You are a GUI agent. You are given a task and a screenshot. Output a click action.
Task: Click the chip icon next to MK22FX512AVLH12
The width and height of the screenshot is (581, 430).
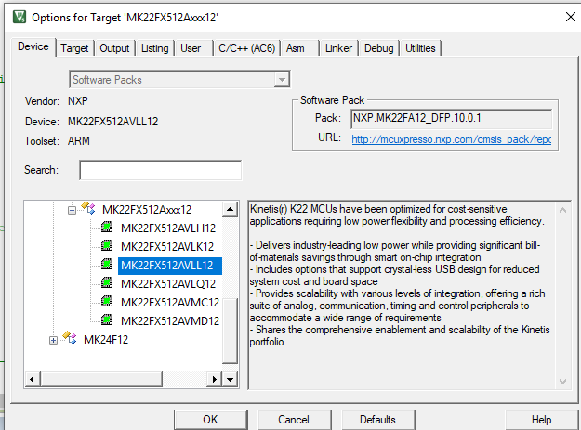(x=107, y=227)
